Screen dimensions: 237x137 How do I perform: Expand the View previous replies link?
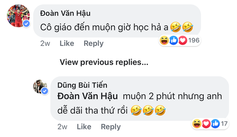tap(104, 62)
